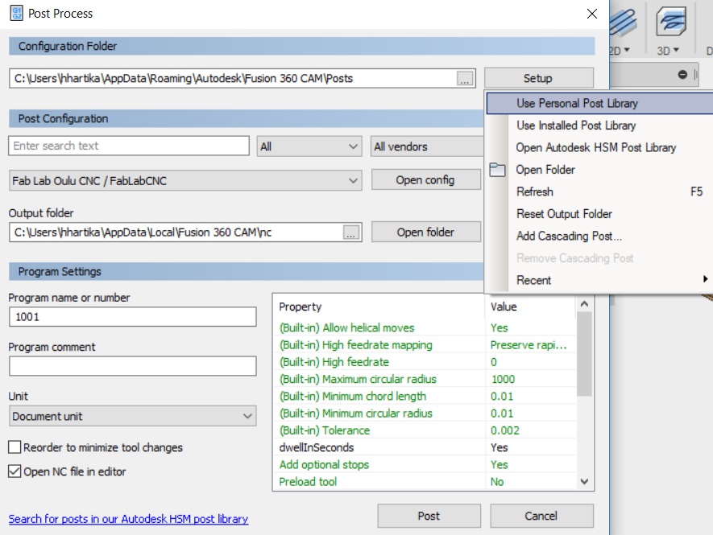Screen dimensions: 713x535
Task: Select Use Installed Post Library
Action: tap(600, 126)
